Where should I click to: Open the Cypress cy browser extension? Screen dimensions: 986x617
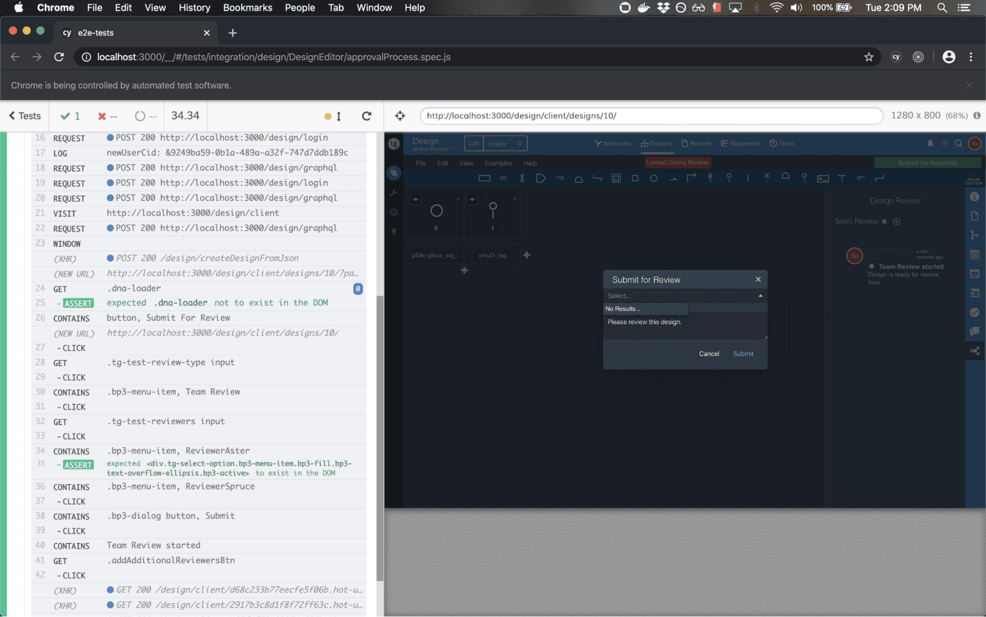click(896, 57)
